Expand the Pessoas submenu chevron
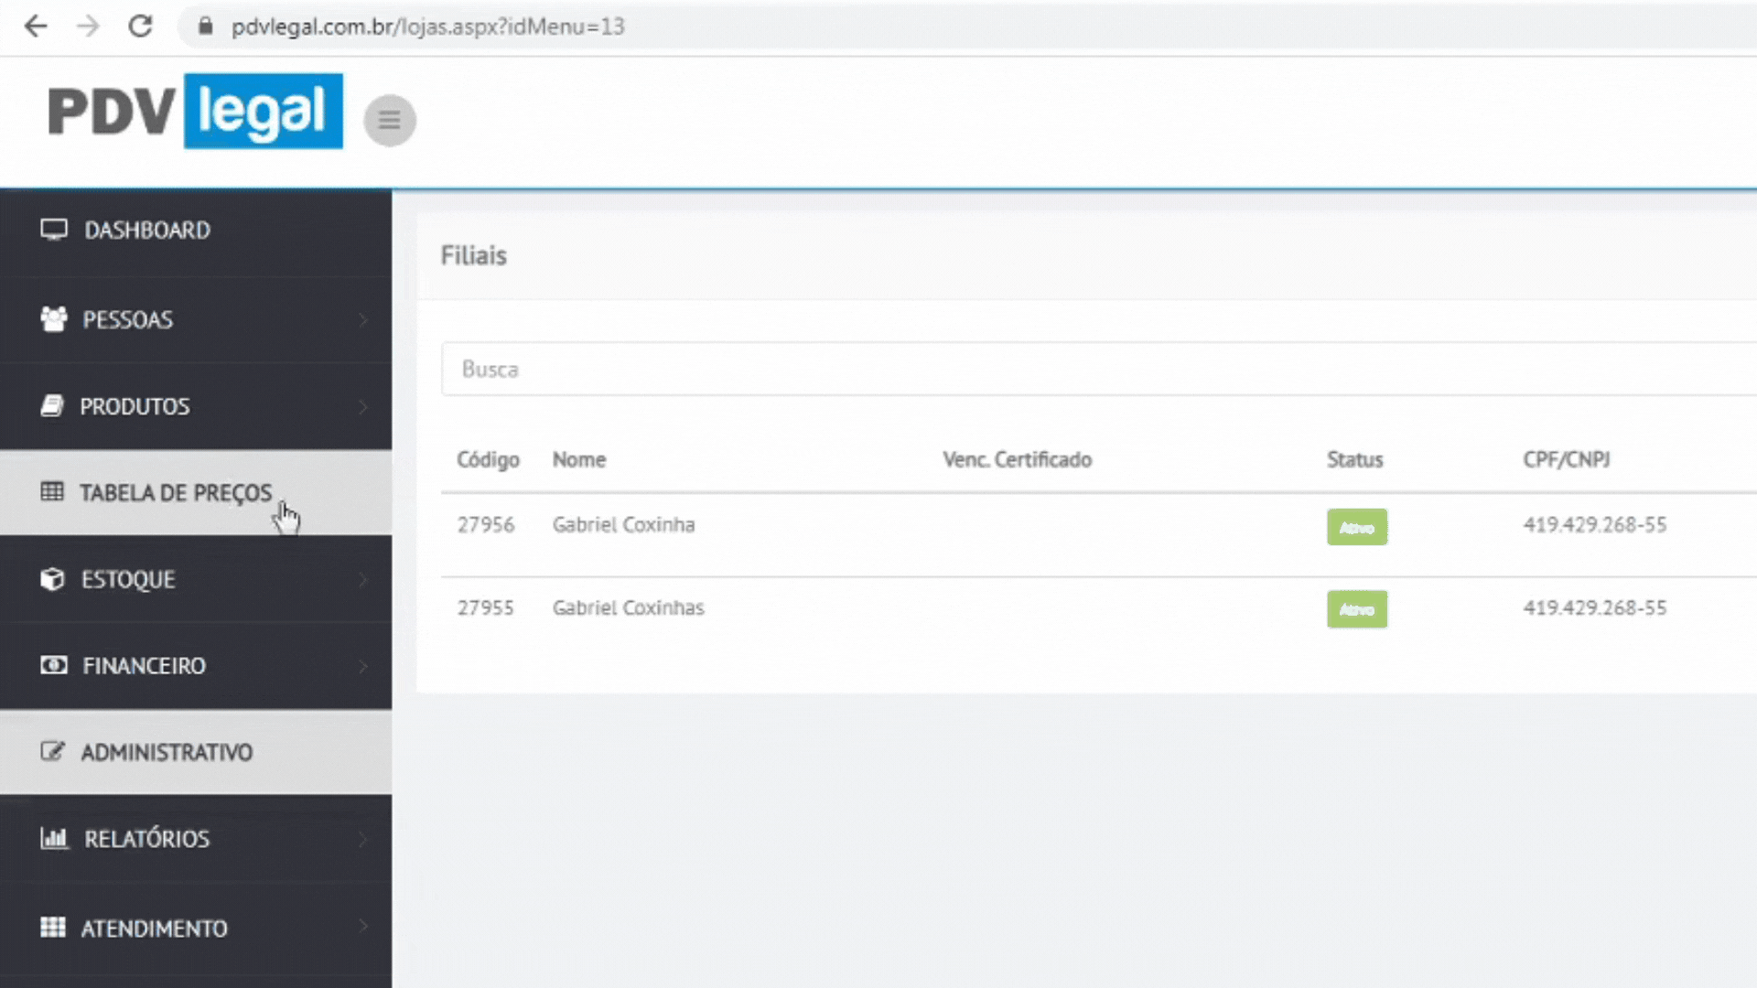Viewport: 1757px width, 988px height. tap(363, 319)
